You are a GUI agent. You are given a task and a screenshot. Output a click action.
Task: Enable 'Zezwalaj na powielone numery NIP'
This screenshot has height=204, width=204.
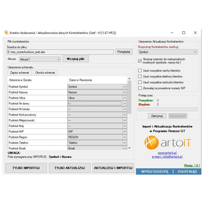tap(140, 88)
